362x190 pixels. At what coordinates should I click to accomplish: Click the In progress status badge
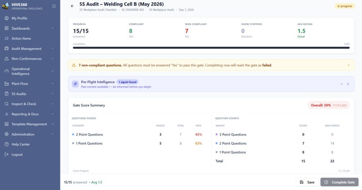coord(345,6)
